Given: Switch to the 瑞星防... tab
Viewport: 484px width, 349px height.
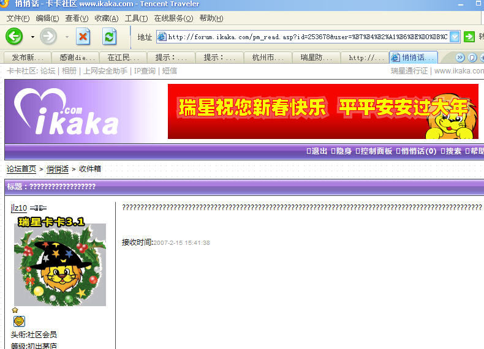Looking at the screenshot, I should (x=316, y=58).
